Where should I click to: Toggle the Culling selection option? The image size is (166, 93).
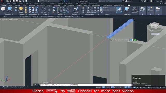click(x=119, y=10)
